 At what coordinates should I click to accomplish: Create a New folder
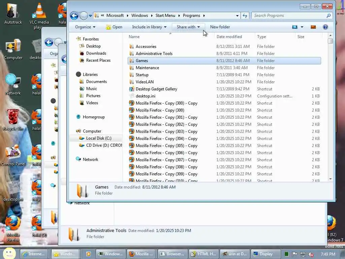pyautogui.click(x=220, y=27)
